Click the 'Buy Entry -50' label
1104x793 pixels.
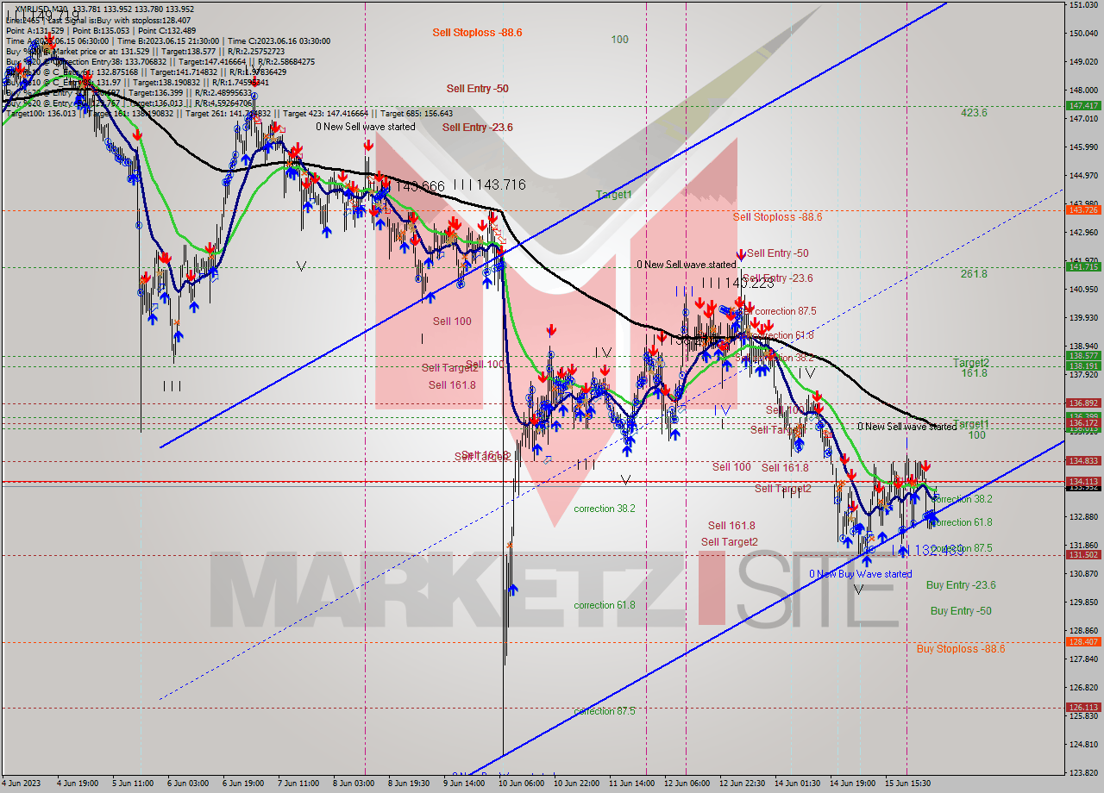click(x=961, y=611)
